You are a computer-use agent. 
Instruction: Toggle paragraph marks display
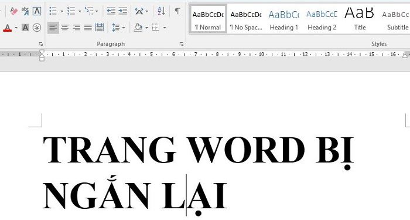coord(177,11)
